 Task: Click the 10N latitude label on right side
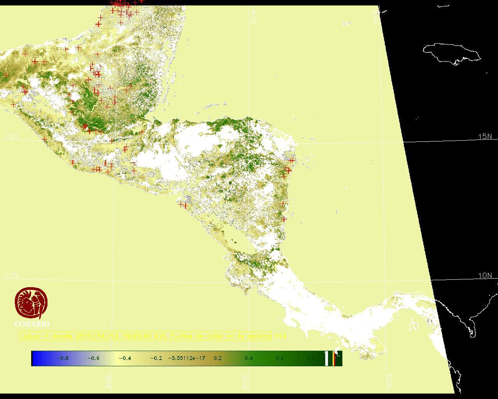(485, 275)
